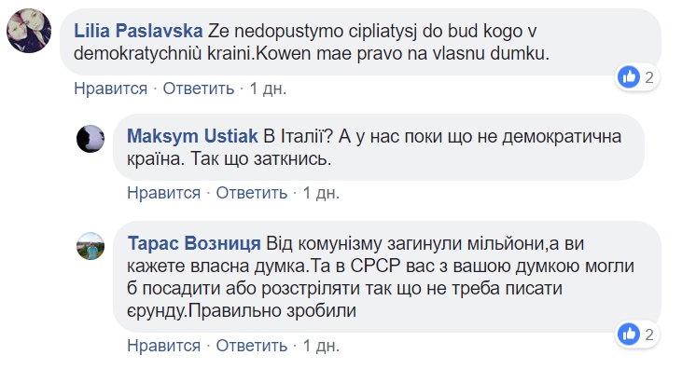
Task: Click Нравится under Maksym Ustiak's reply
Action: click(x=163, y=193)
